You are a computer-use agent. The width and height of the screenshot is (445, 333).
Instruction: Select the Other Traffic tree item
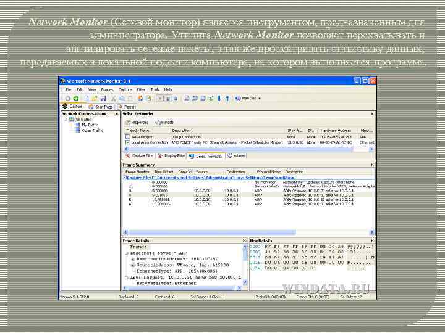92,131
